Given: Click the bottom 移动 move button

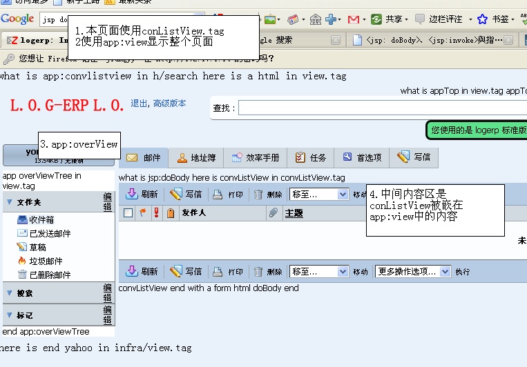Looking at the screenshot, I should [361, 272].
